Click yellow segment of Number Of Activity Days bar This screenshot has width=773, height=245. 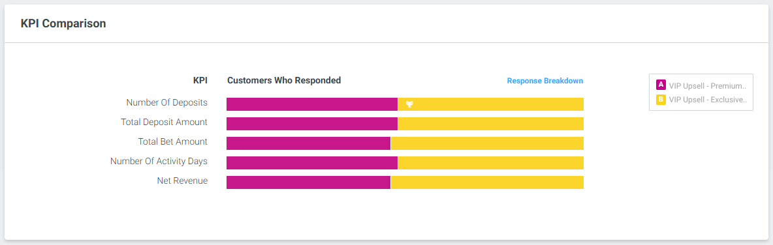[x=491, y=163]
